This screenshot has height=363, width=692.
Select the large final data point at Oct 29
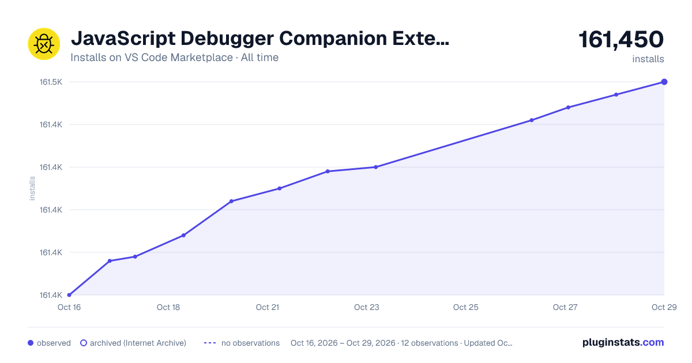[x=664, y=82]
